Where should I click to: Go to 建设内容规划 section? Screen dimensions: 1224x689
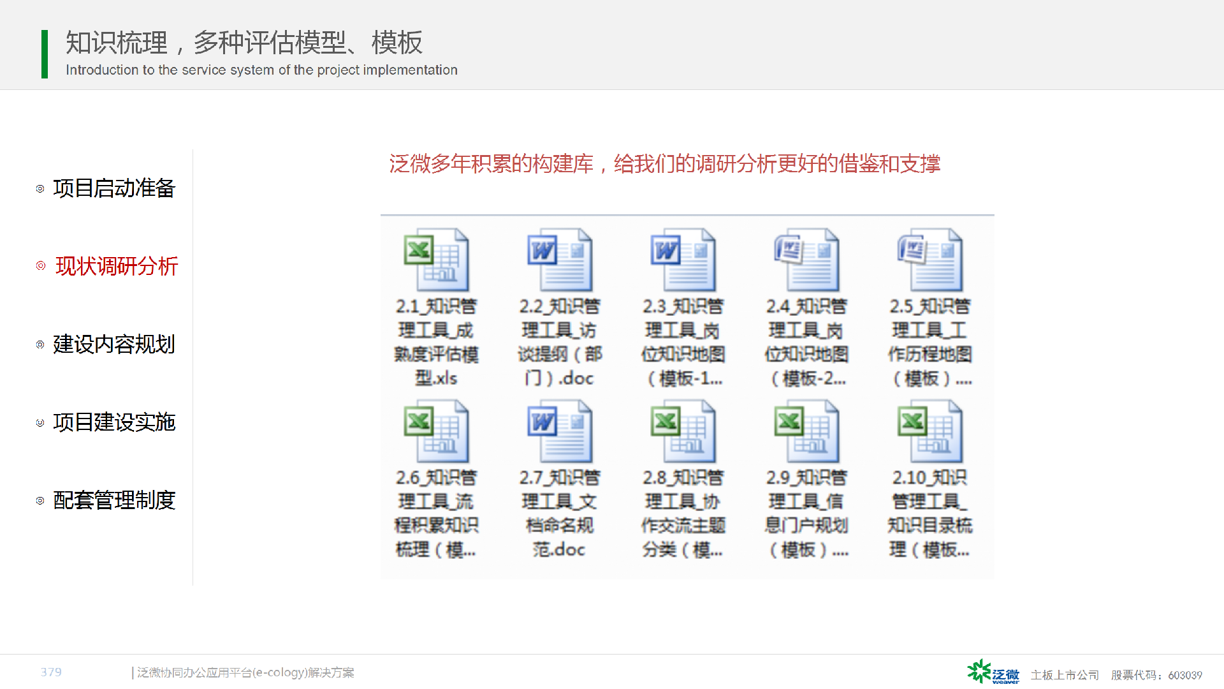113,344
